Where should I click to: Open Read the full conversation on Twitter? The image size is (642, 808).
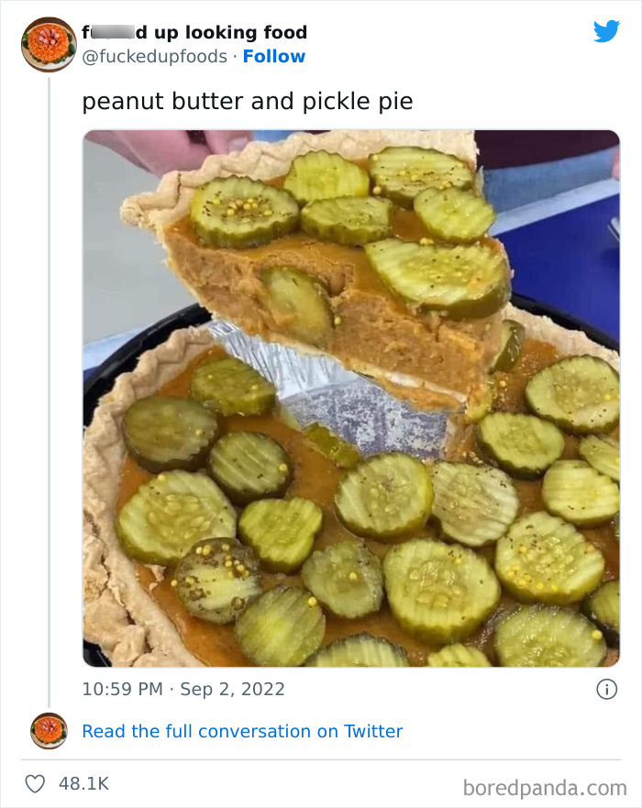click(242, 731)
